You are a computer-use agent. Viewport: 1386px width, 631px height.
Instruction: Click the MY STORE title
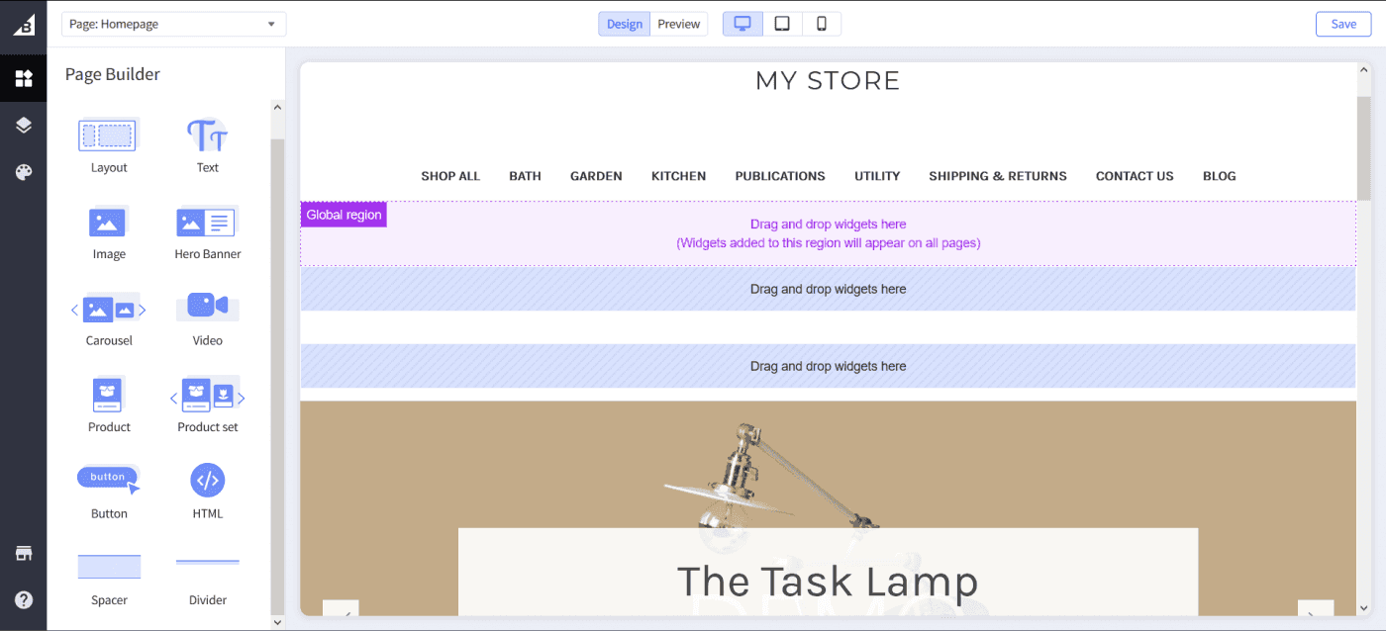[828, 81]
